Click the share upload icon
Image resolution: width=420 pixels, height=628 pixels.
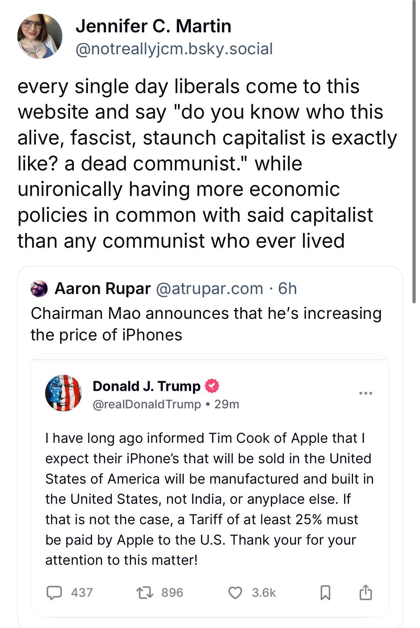(x=365, y=593)
